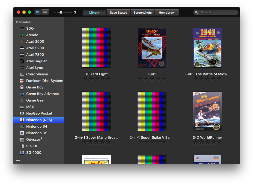Click the Consoles section header
The width and height of the screenshot is (253, 184).
point(23,22)
